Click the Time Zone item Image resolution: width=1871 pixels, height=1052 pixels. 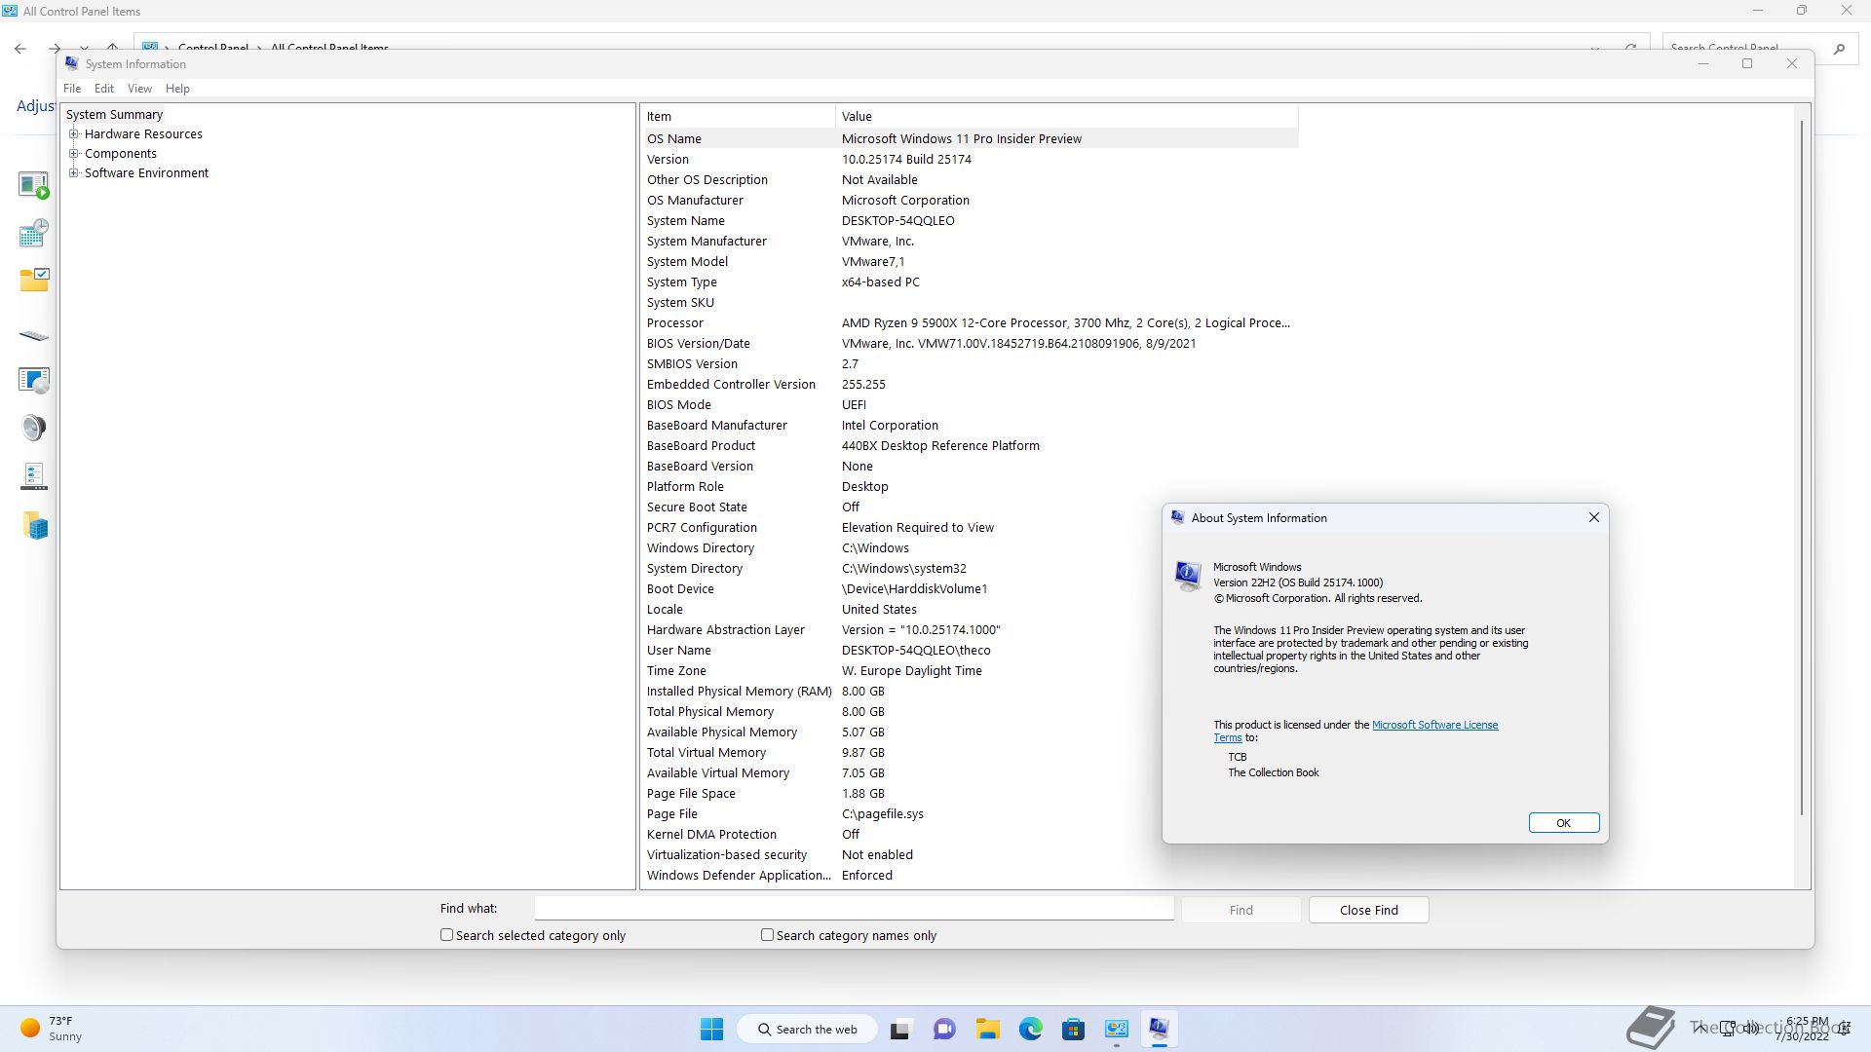coord(676,671)
